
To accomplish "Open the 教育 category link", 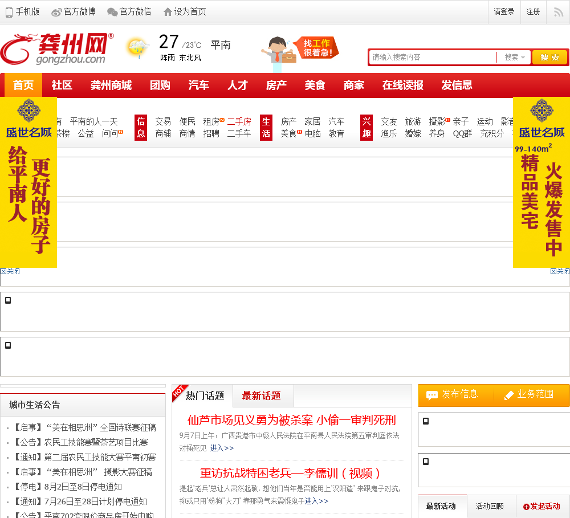I will tap(337, 133).
